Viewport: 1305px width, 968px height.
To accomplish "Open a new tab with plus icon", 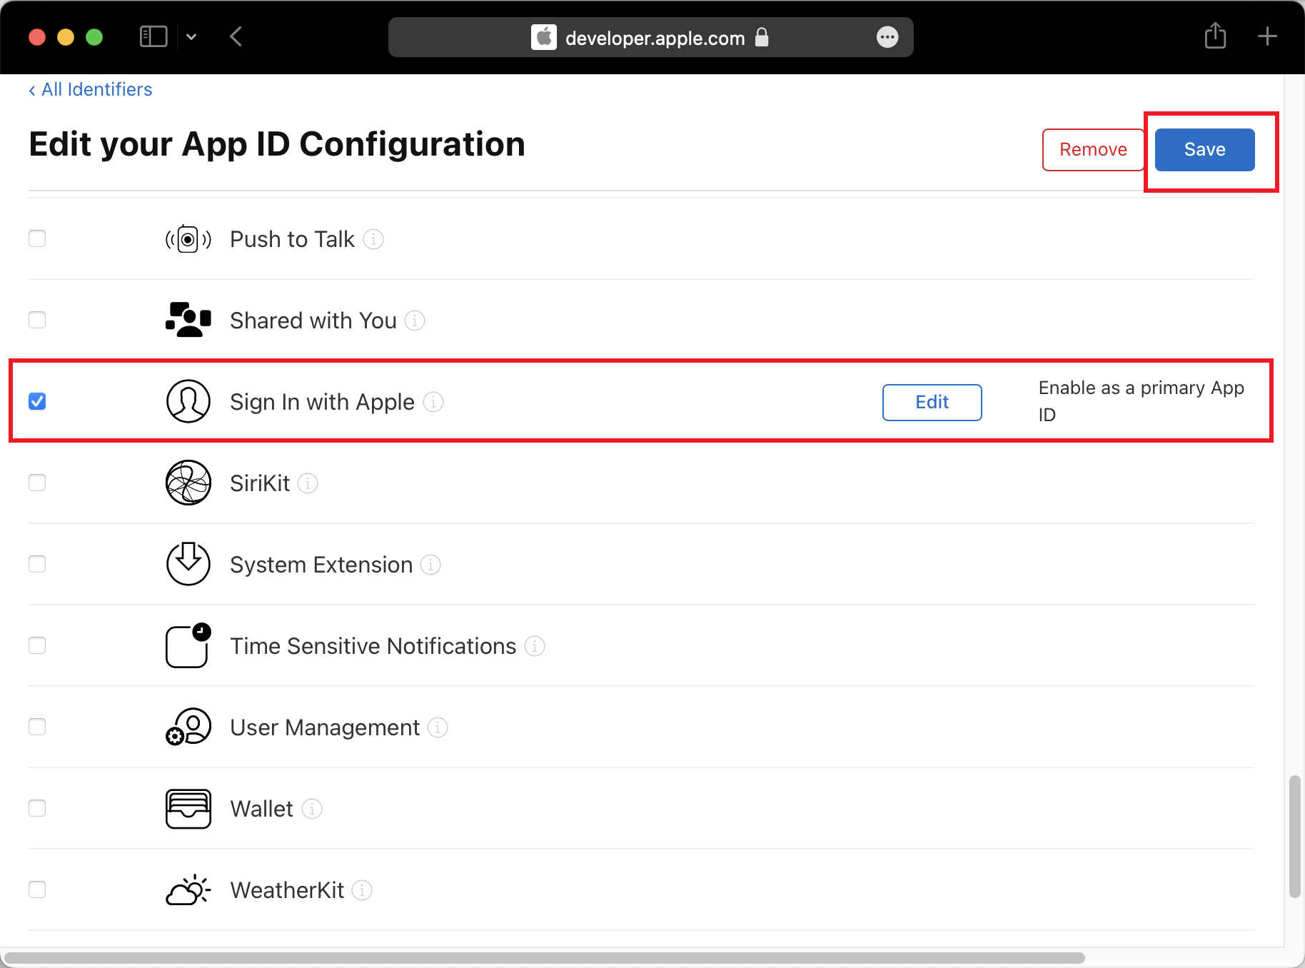I will 1267,36.
